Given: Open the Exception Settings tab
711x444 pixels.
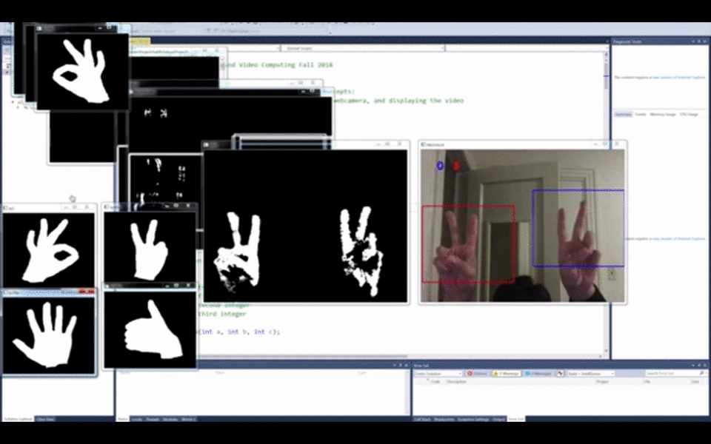Looking at the screenshot, I should tap(473, 419).
